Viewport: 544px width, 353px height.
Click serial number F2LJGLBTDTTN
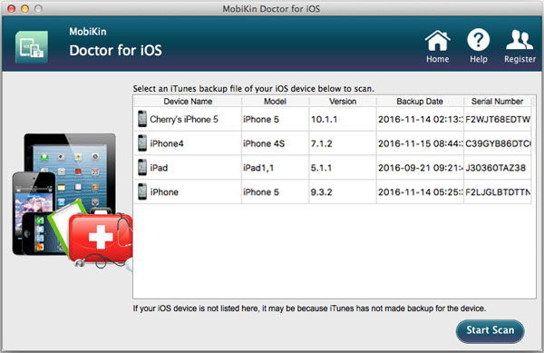(498, 192)
